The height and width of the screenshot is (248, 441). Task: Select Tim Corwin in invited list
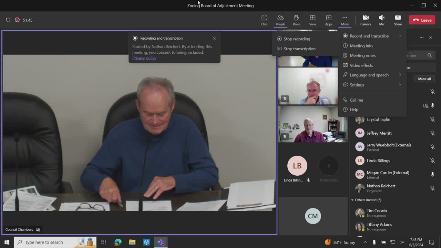click(x=395, y=213)
